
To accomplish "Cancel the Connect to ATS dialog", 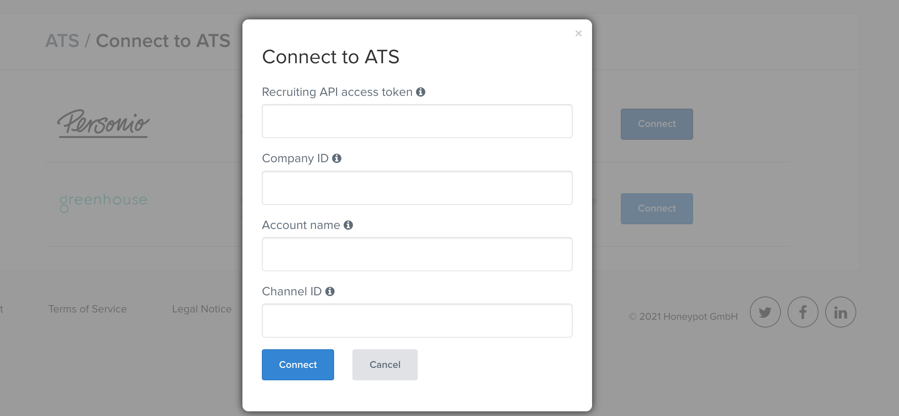I will pos(385,364).
